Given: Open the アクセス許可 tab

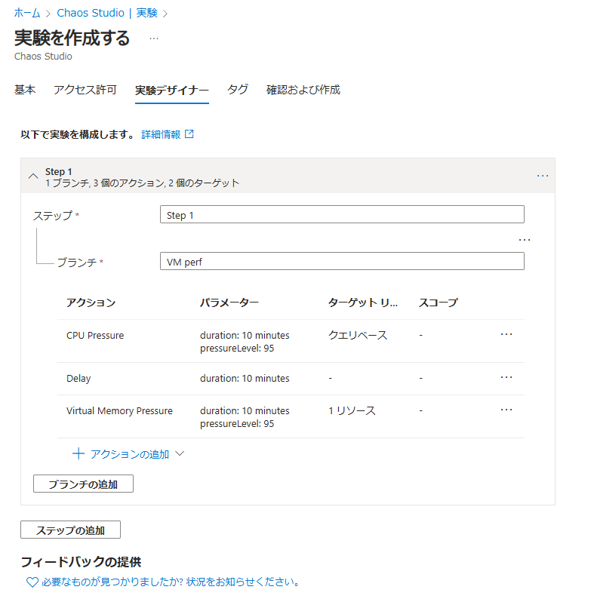Looking at the screenshot, I should point(85,90).
